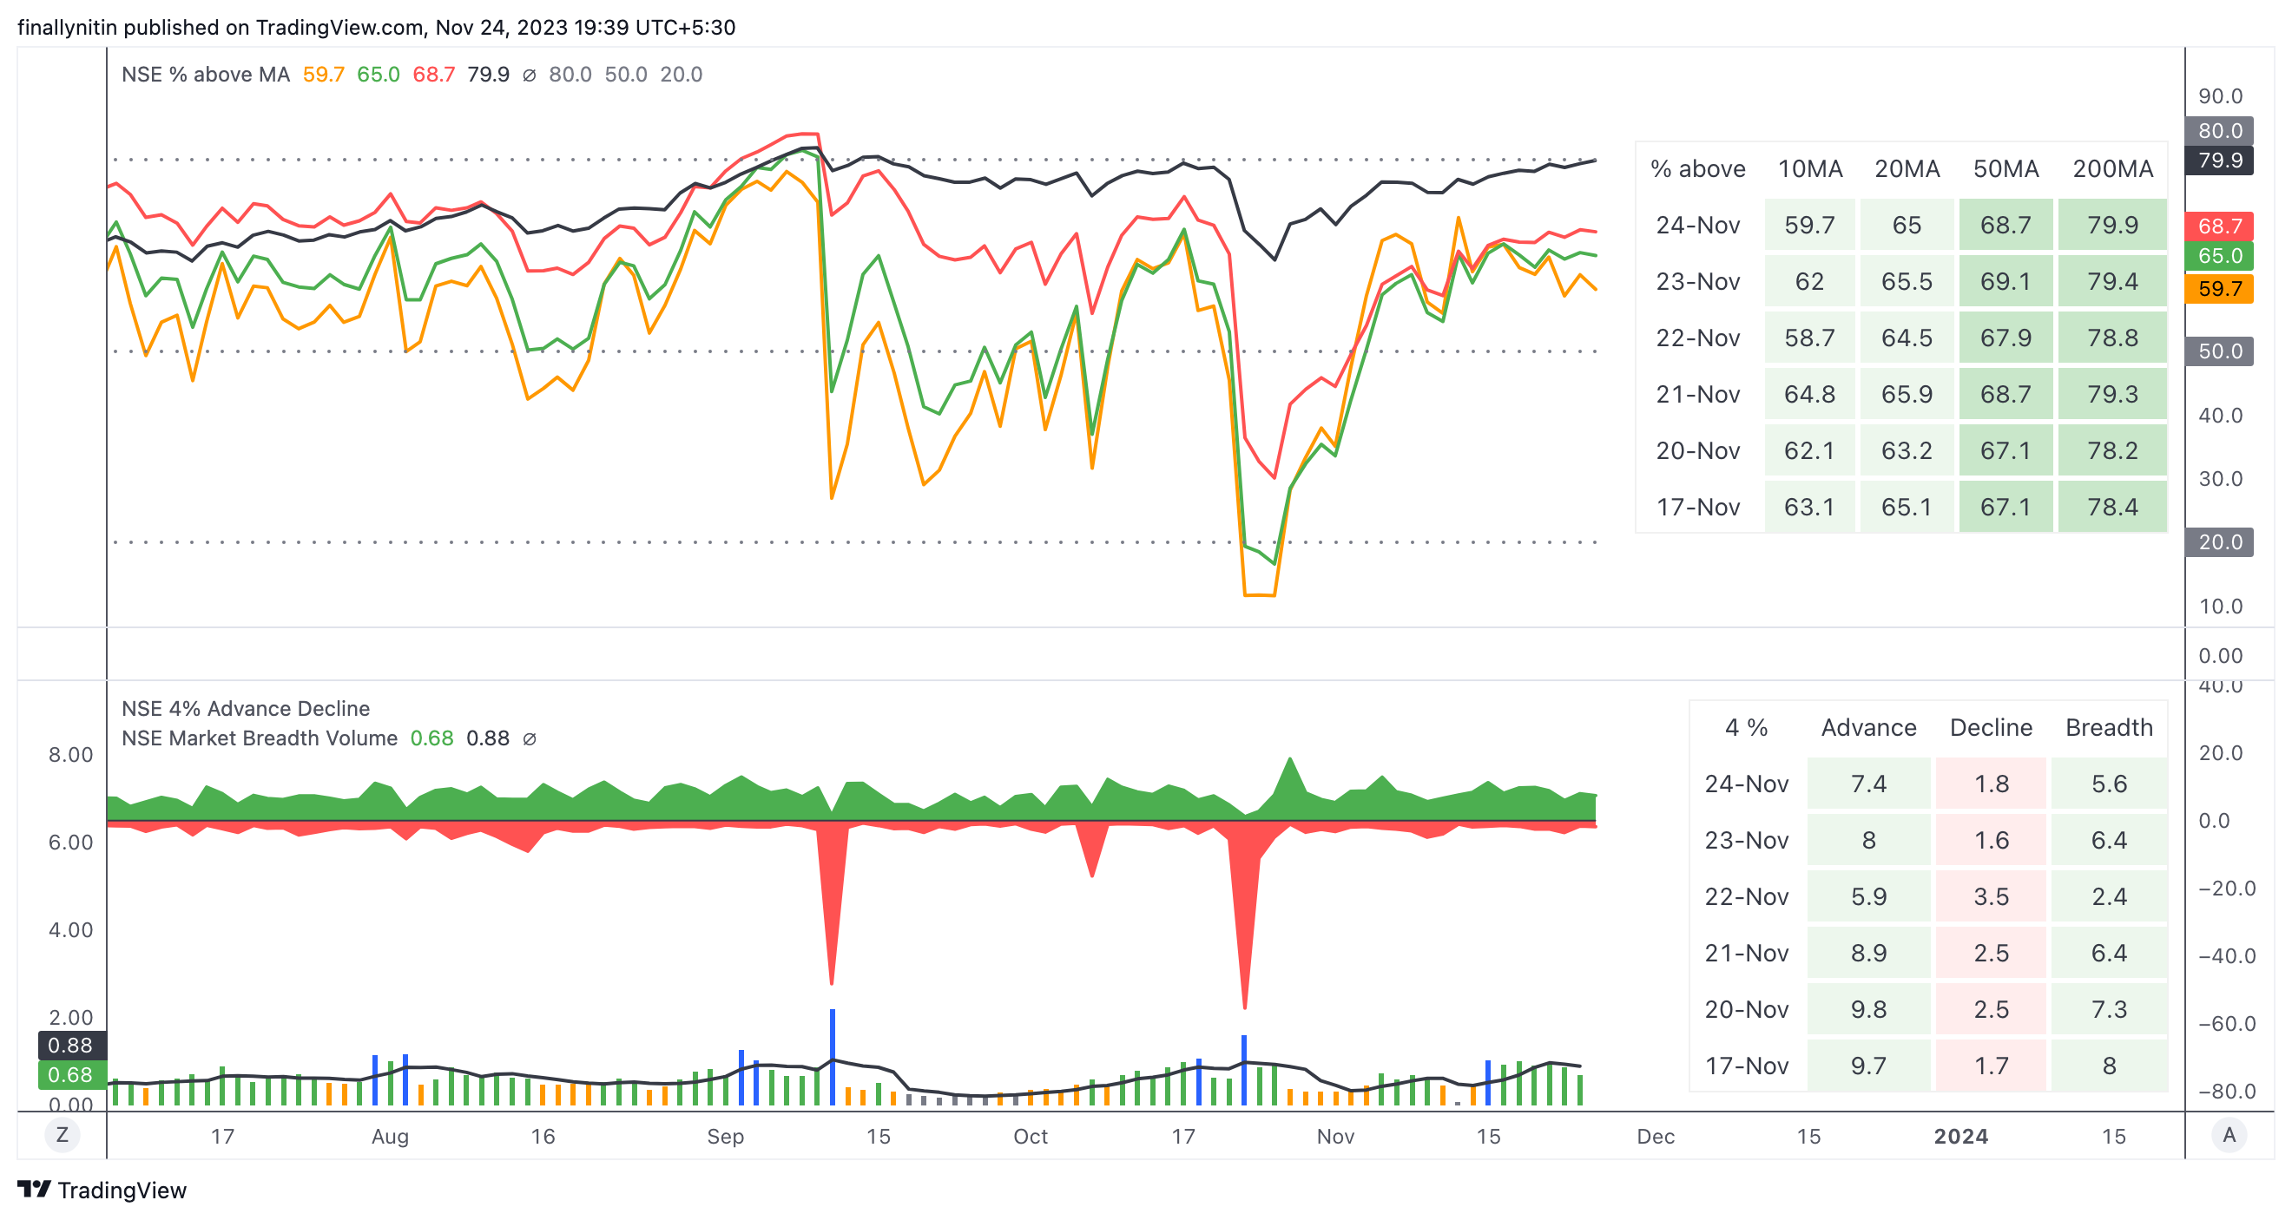Screen dimensions: 2292x1220
Task: Click the A auto-scale button
Action: tap(2229, 1136)
